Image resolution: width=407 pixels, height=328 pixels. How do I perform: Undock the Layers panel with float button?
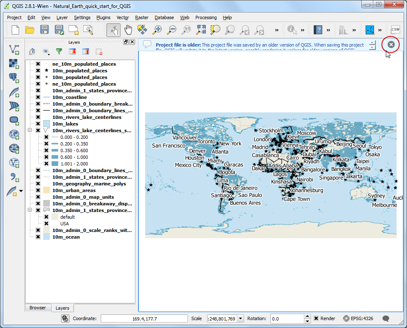126,42
